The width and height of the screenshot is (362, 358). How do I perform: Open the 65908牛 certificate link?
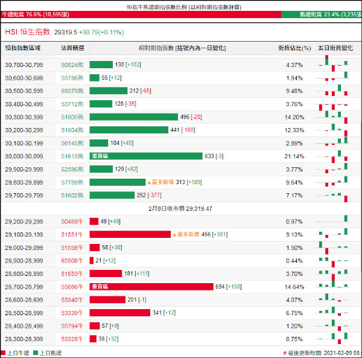click(72, 261)
